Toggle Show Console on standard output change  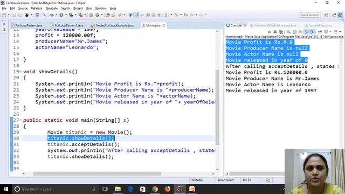(x=306, y=32)
